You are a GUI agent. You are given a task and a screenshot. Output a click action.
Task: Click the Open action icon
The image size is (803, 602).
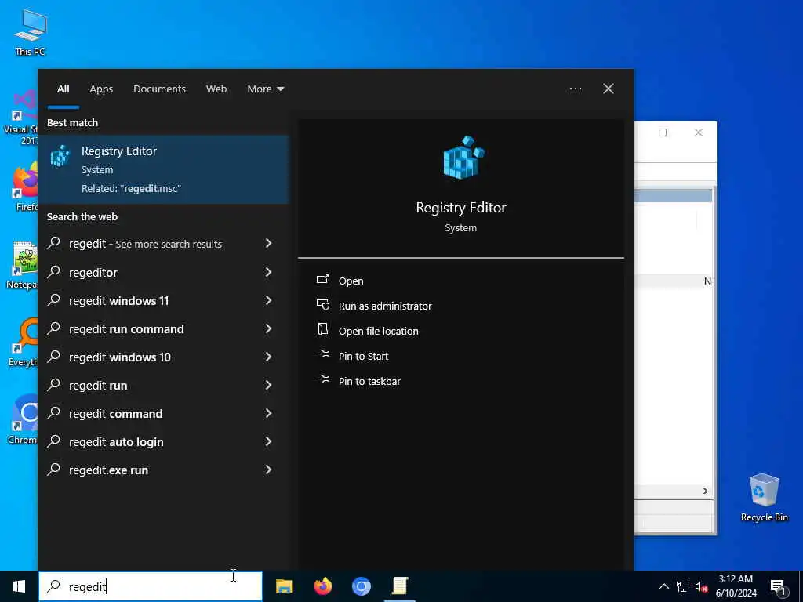(322, 280)
